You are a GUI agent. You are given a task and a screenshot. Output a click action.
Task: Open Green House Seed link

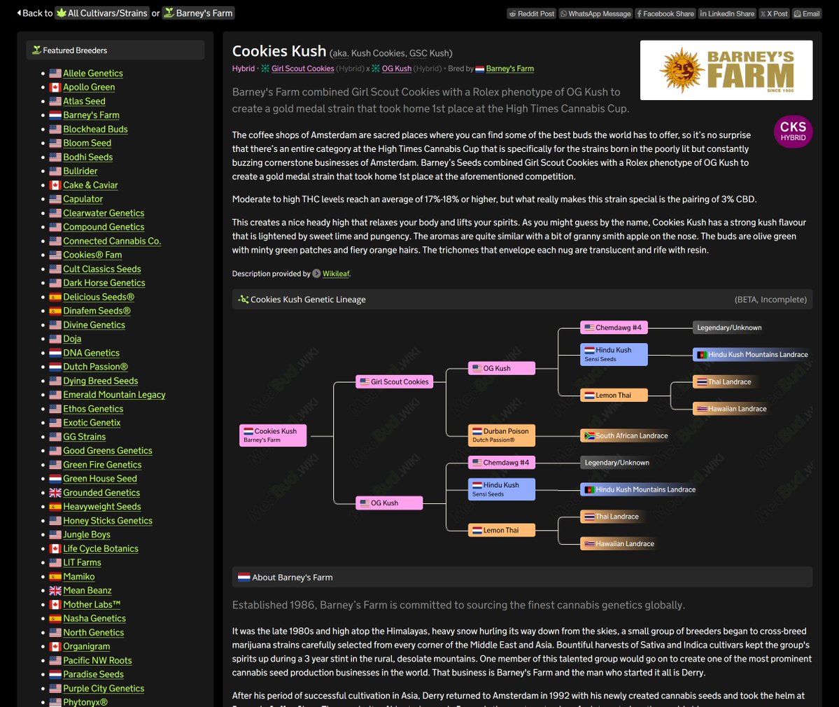coord(100,479)
